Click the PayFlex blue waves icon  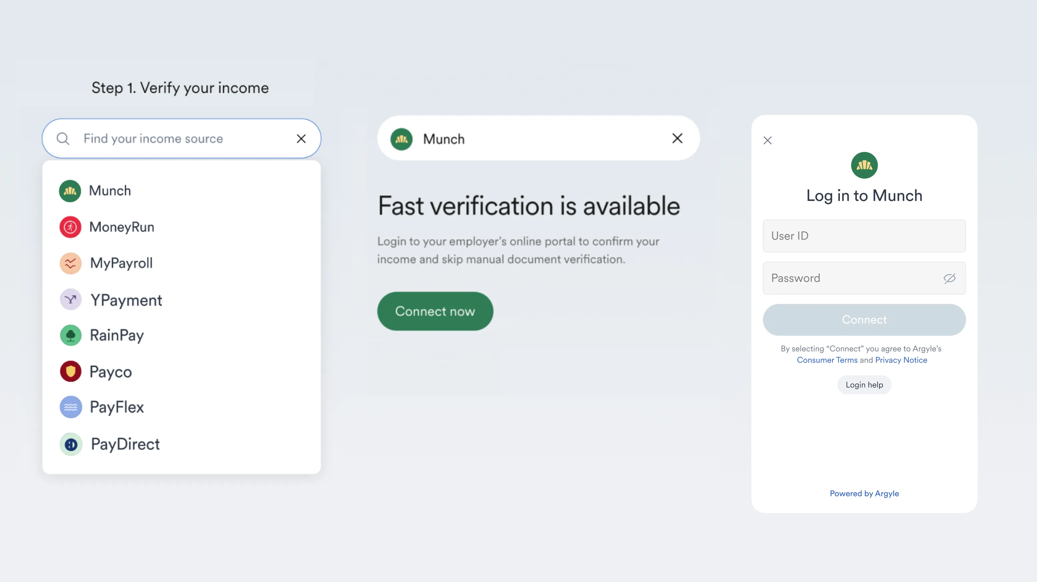pos(70,407)
